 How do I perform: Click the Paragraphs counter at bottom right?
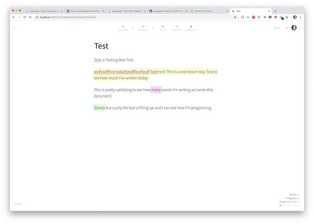(x=292, y=198)
